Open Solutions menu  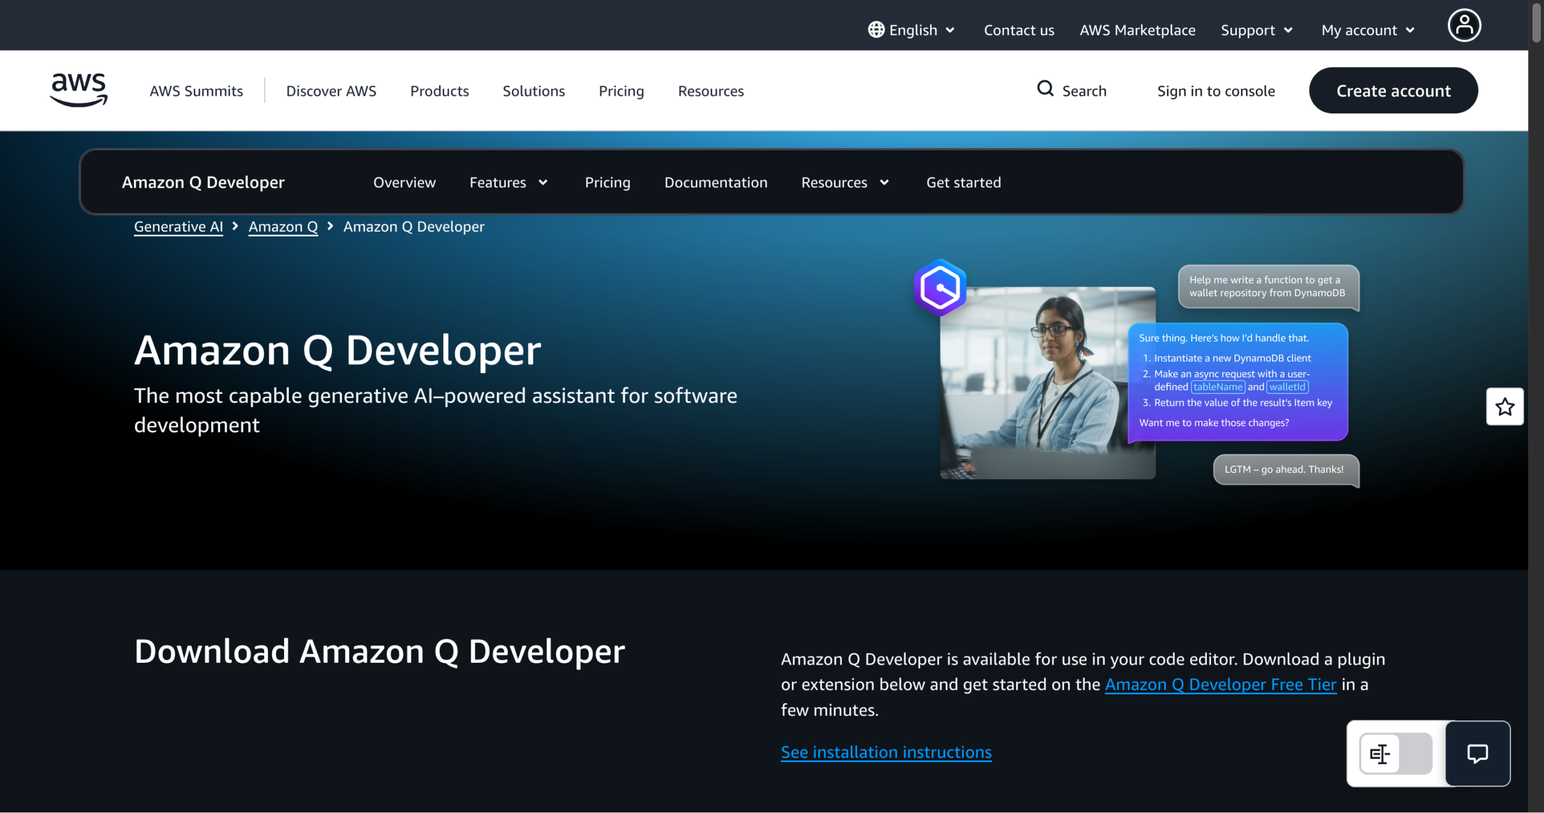pyautogui.click(x=534, y=91)
